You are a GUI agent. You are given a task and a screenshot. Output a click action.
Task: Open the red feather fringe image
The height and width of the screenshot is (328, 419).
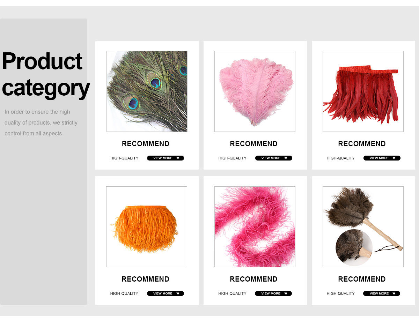click(363, 91)
